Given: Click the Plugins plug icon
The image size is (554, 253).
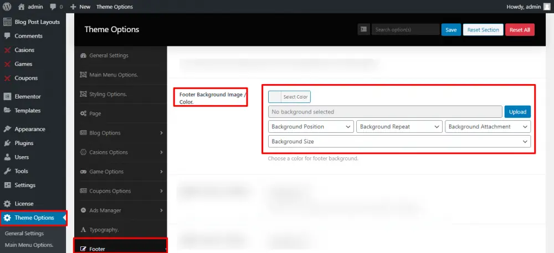Looking at the screenshot, I should coord(7,143).
